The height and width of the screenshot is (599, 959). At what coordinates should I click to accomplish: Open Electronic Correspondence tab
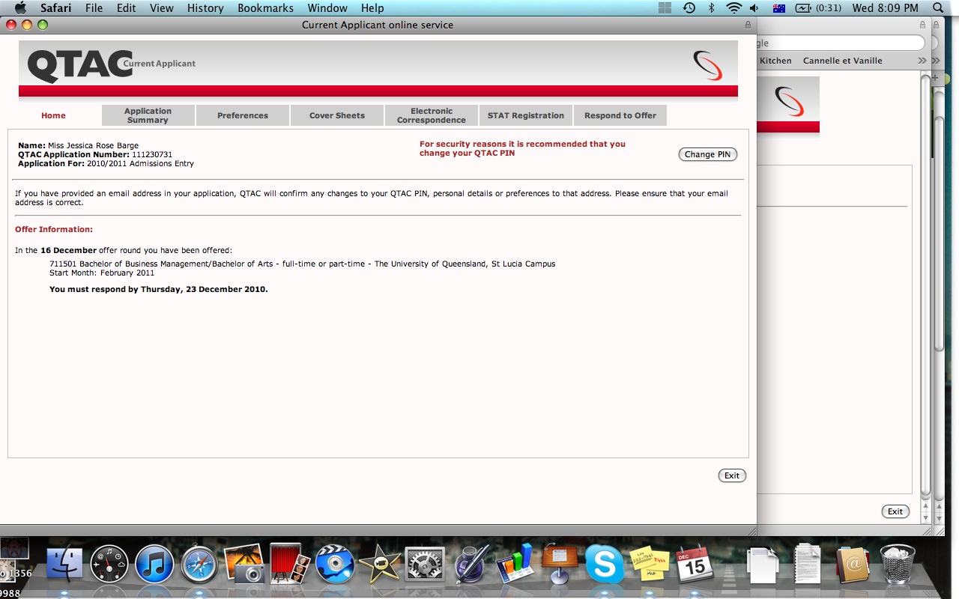click(x=432, y=115)
